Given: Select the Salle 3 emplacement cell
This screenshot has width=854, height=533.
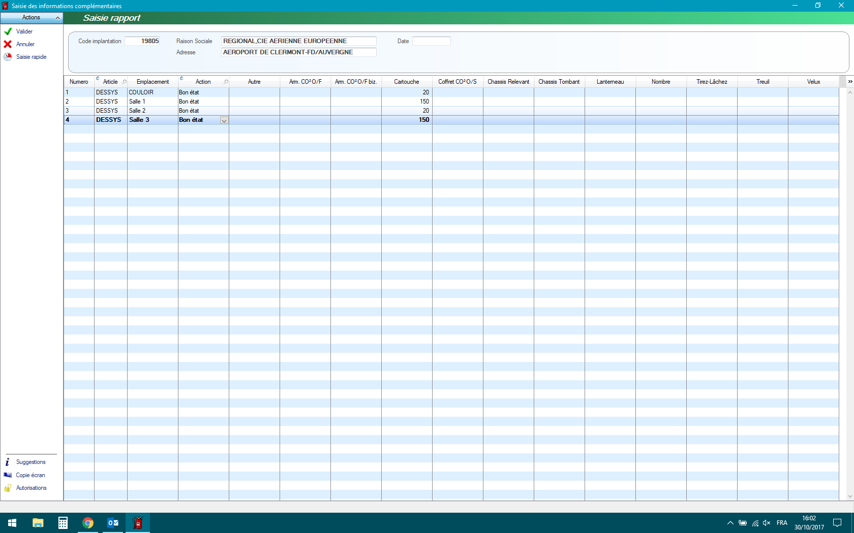Looking at the screenshot, I should click(x=152, y=120).
